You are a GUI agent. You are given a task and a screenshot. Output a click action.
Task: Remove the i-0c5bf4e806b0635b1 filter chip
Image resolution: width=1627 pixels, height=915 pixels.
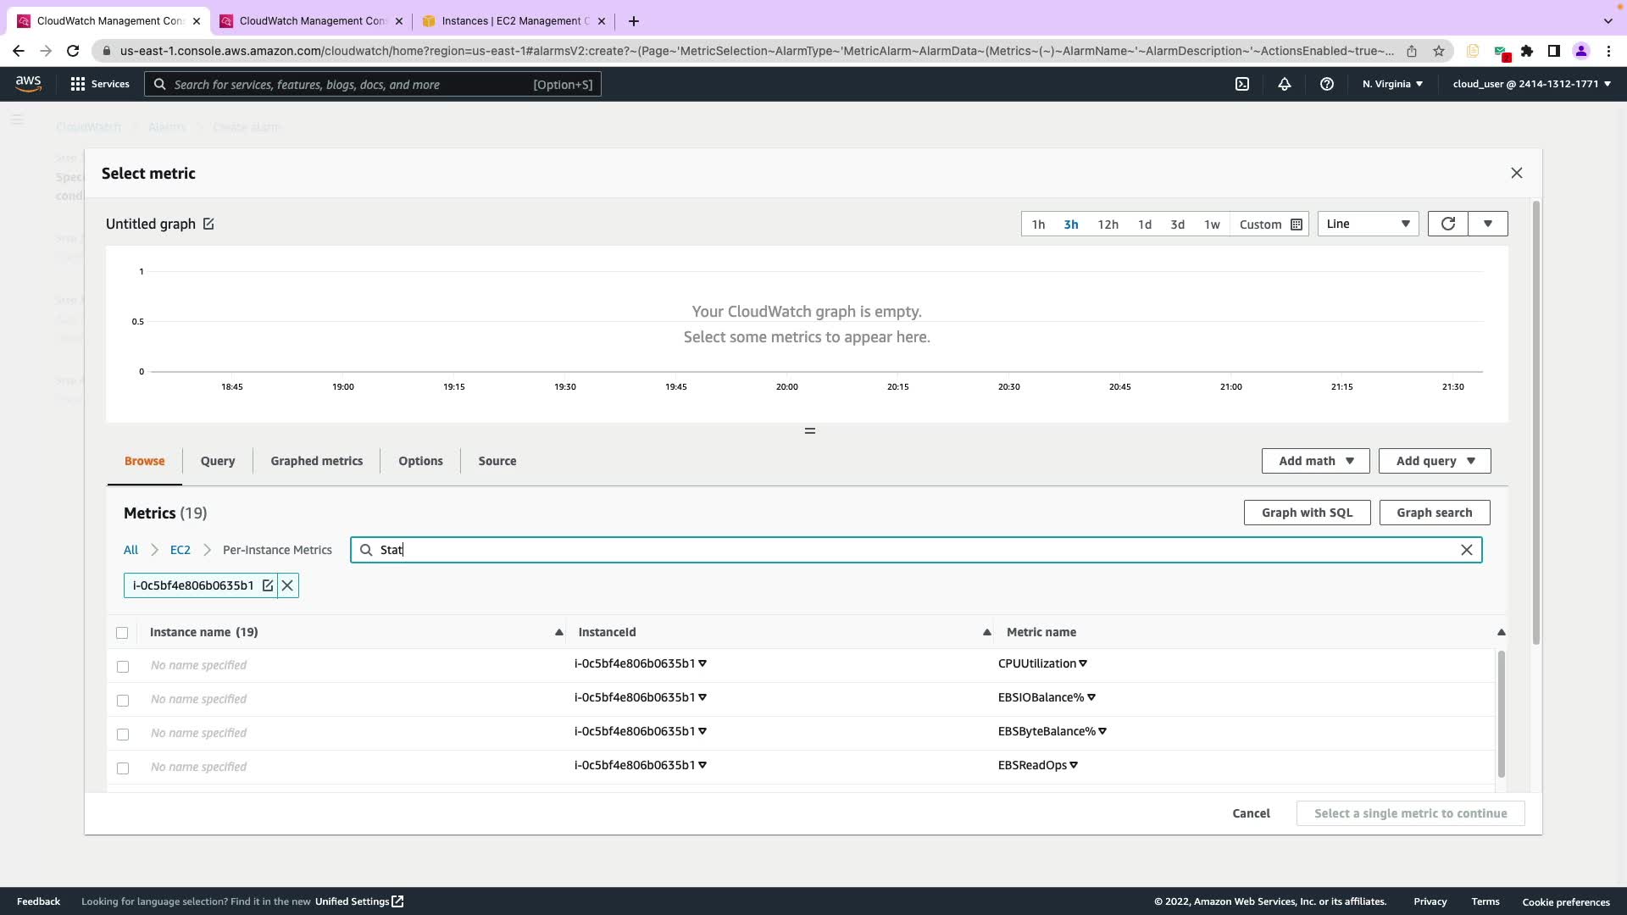[x=288, y=585]
